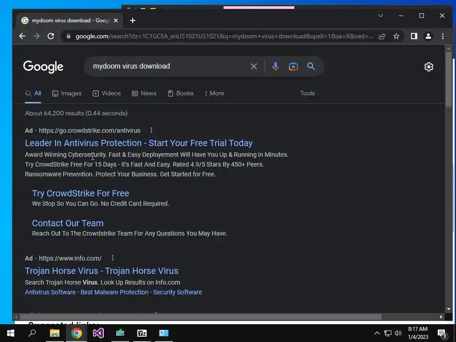Click the Antivirus Software sitelink

[50, 292]
